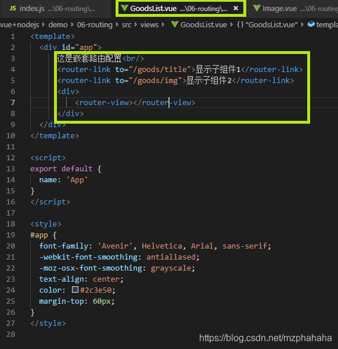Click the template cube icon in breadcrumb
The image size is (338, 349).
311,24
